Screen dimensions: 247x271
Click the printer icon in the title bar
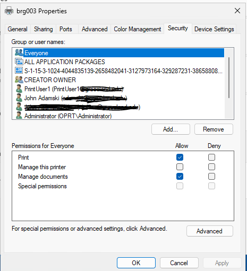click(x=9, y=11)
